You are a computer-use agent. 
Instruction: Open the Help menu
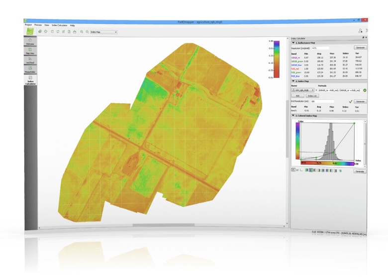point(72,25)
